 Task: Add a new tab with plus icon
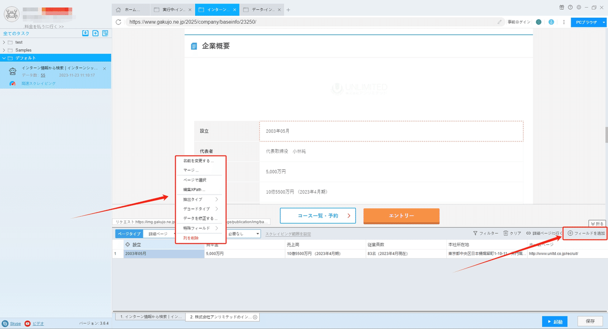pos(288,10)
